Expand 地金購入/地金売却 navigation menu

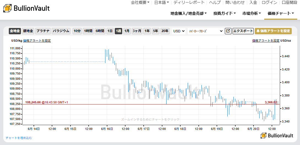189,13
